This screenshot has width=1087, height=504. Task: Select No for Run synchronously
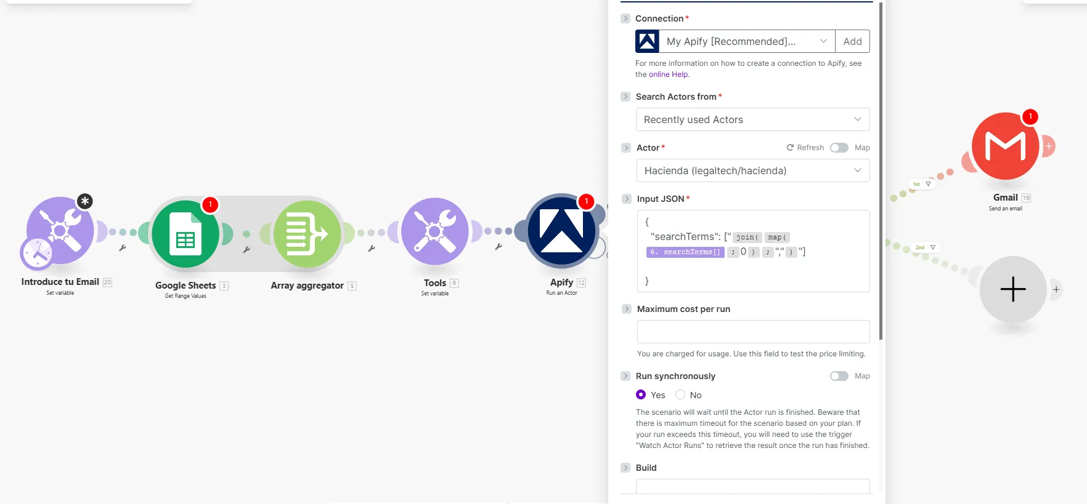[x=680, y=395]
